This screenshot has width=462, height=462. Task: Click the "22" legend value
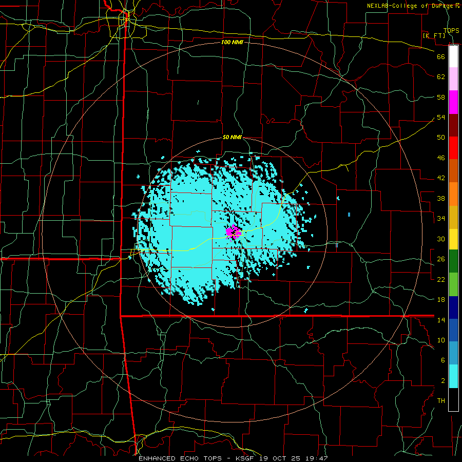point(441,279)
